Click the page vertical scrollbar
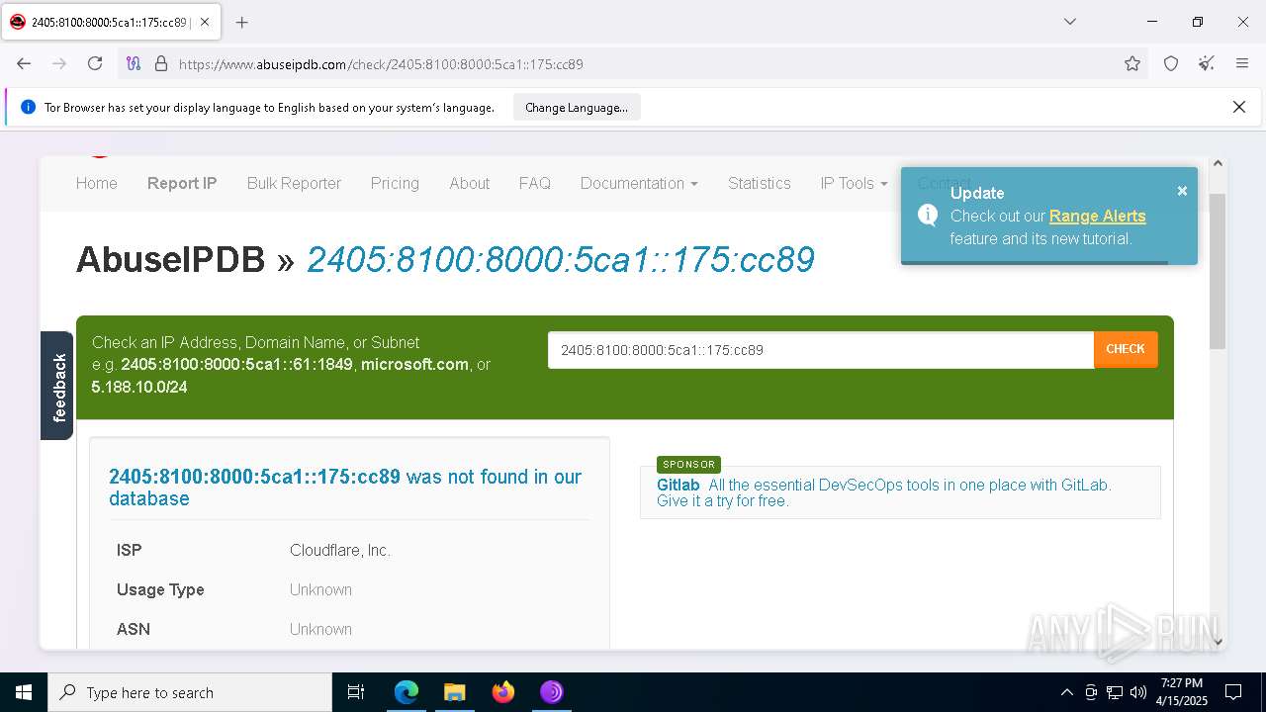 click(1218, 272)
